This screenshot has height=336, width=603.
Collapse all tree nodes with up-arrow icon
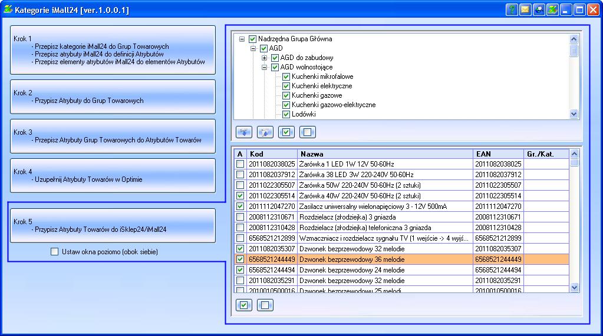coord(265,132)
